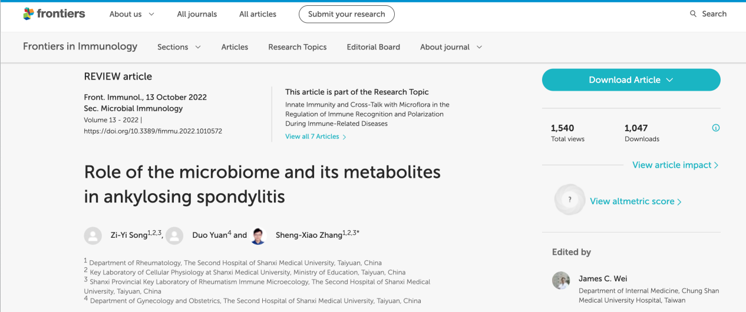The height and width of the screenshot is (312, 746).
Task: Open the Research Topics tab
Action: [297, 47]
